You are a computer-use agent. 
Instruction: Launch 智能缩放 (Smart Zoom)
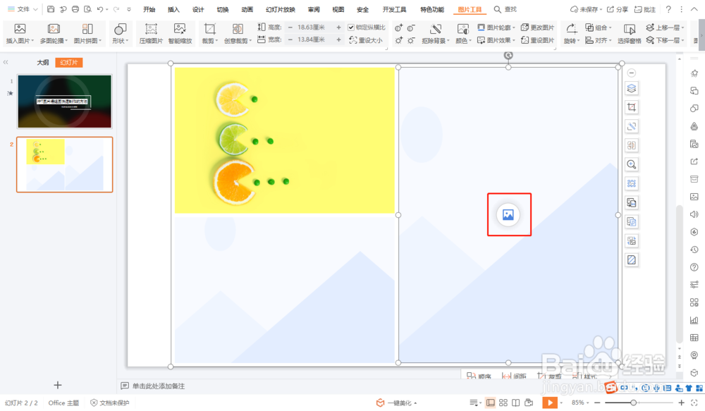point(180,33)
